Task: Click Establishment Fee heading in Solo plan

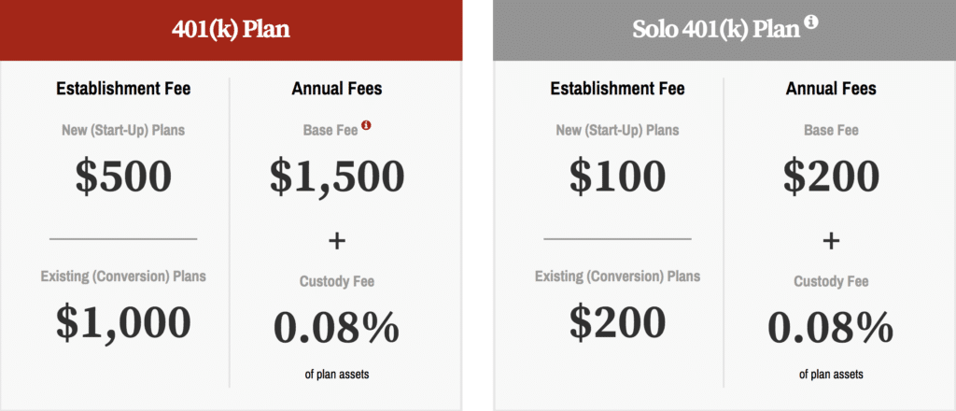Action: [x=618, y=89]
